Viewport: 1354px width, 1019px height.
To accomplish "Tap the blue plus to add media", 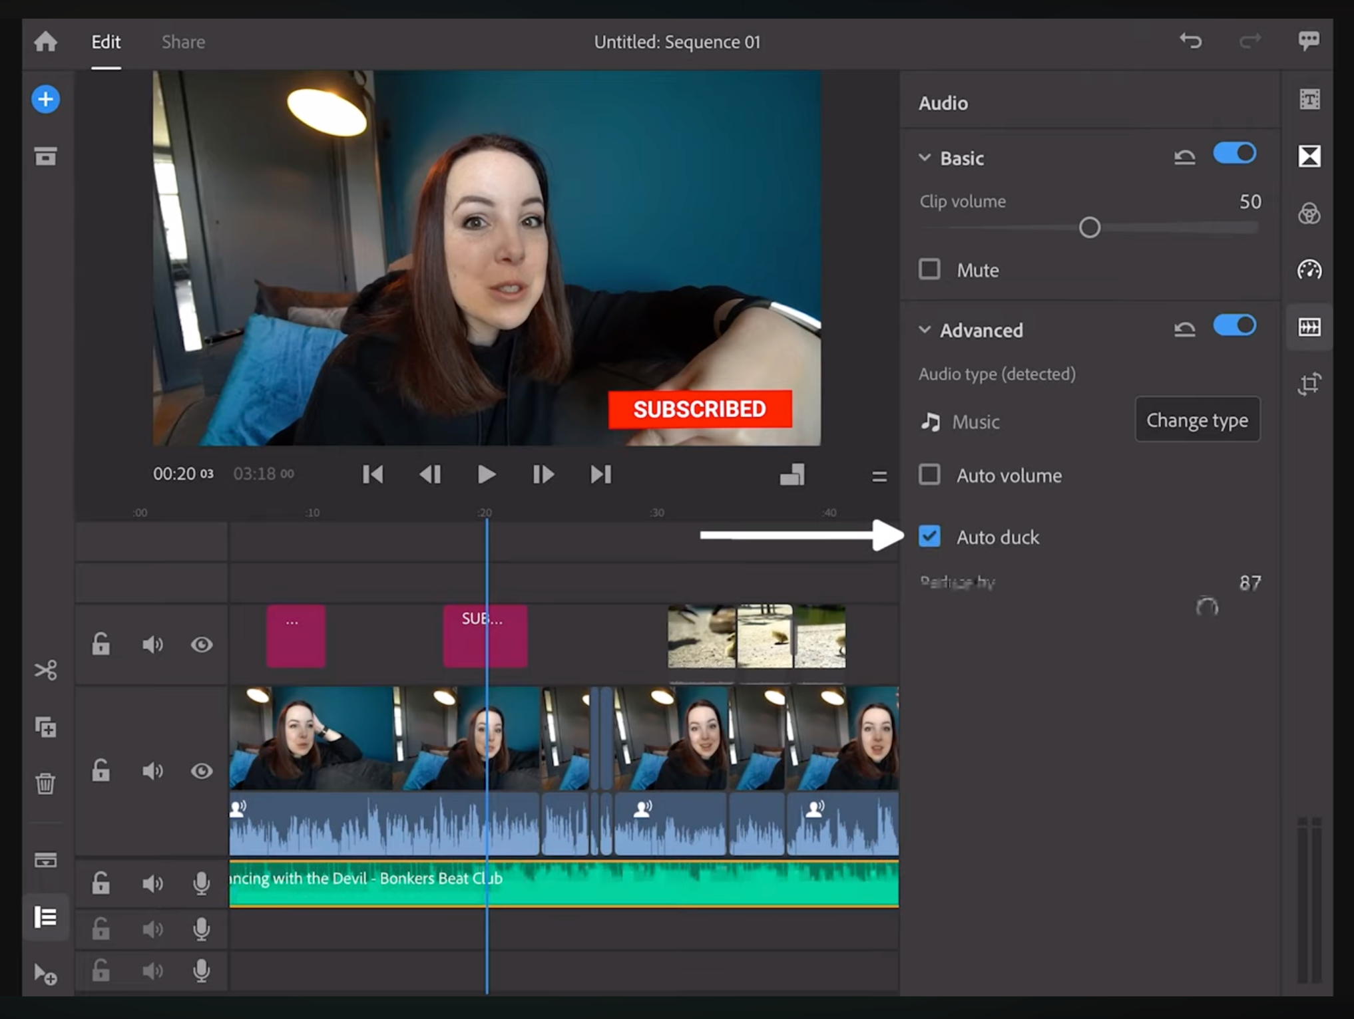I will 45,100.
